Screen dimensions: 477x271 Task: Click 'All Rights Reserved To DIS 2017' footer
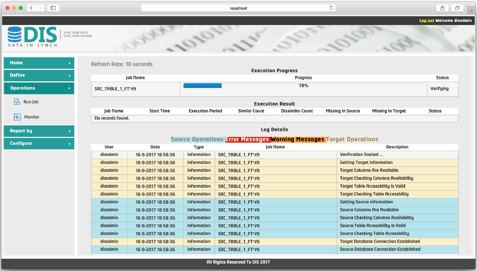coord(238,262)
